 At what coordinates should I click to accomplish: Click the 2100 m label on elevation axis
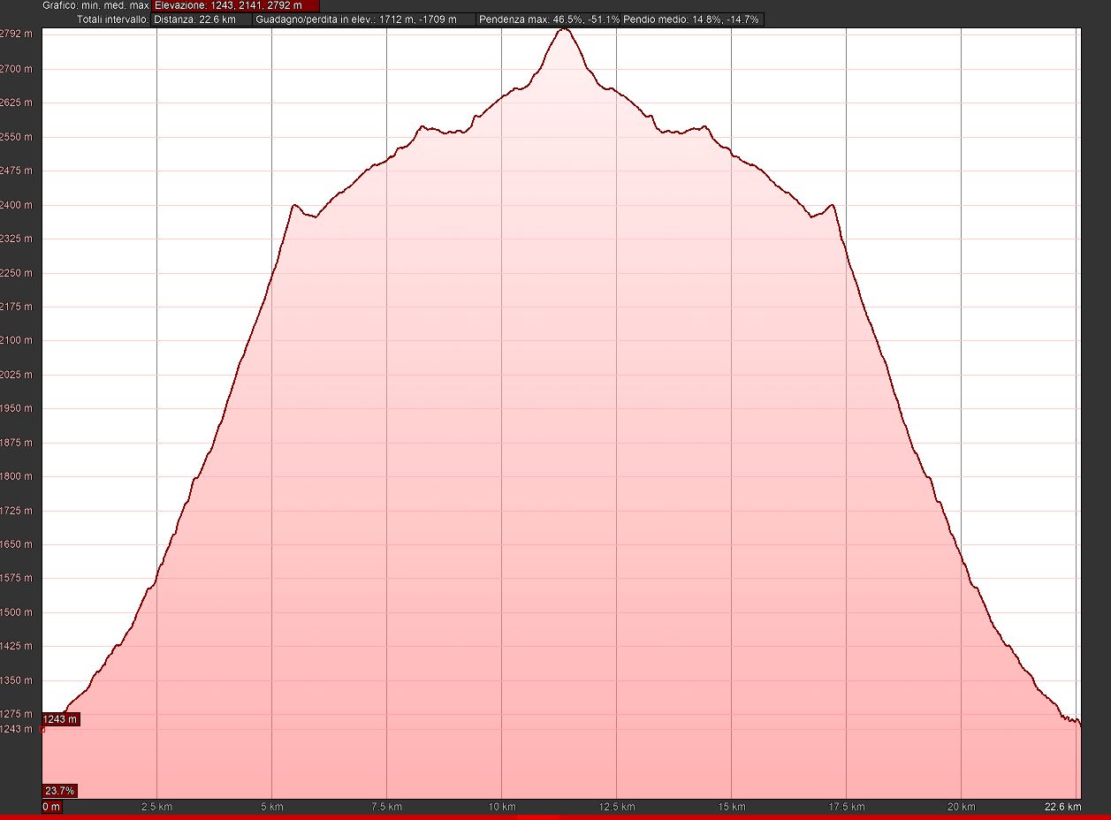point(16,340)
